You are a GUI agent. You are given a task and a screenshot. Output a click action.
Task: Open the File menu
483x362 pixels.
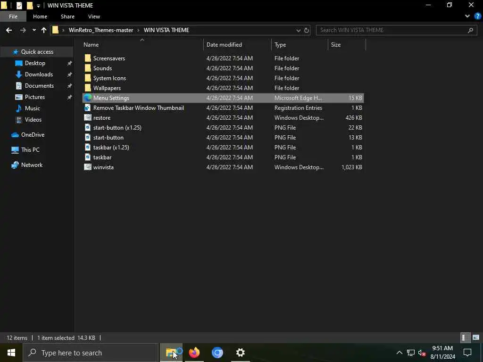(13, 16)
